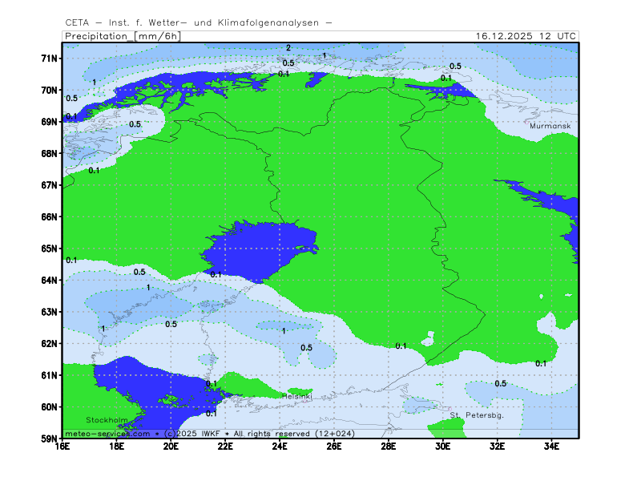Click the Precipitation [mm/6h] title box

tap(122, 36)
